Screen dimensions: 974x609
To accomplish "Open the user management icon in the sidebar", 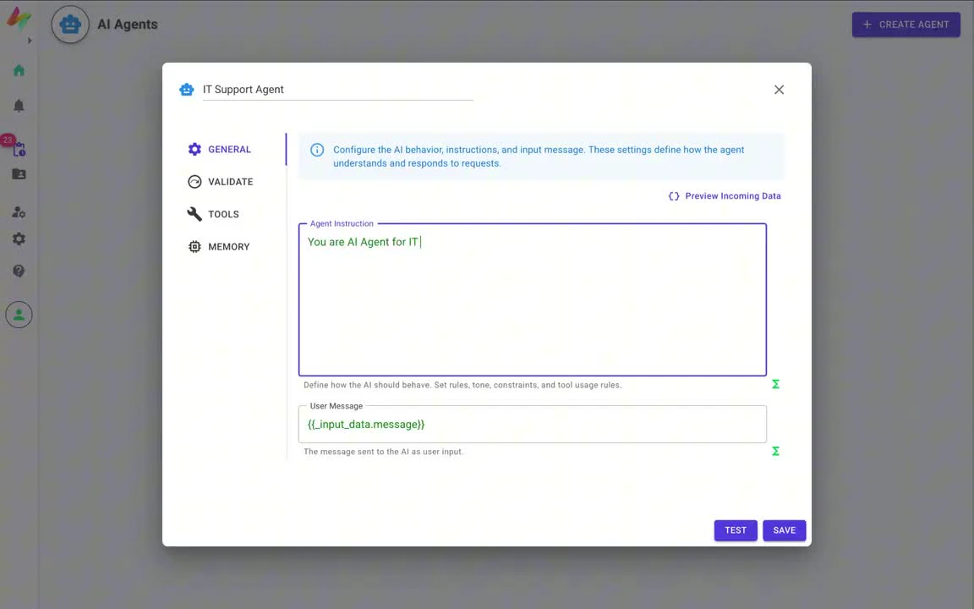I will coord(19,212).
